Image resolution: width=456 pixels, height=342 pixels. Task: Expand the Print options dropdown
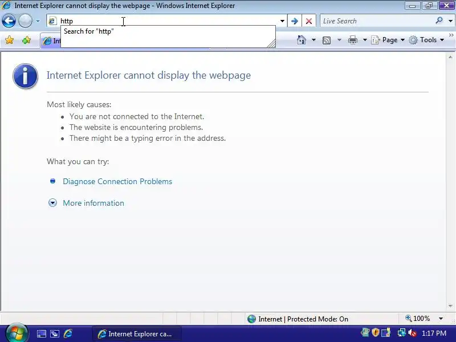(x=365, y=40)
